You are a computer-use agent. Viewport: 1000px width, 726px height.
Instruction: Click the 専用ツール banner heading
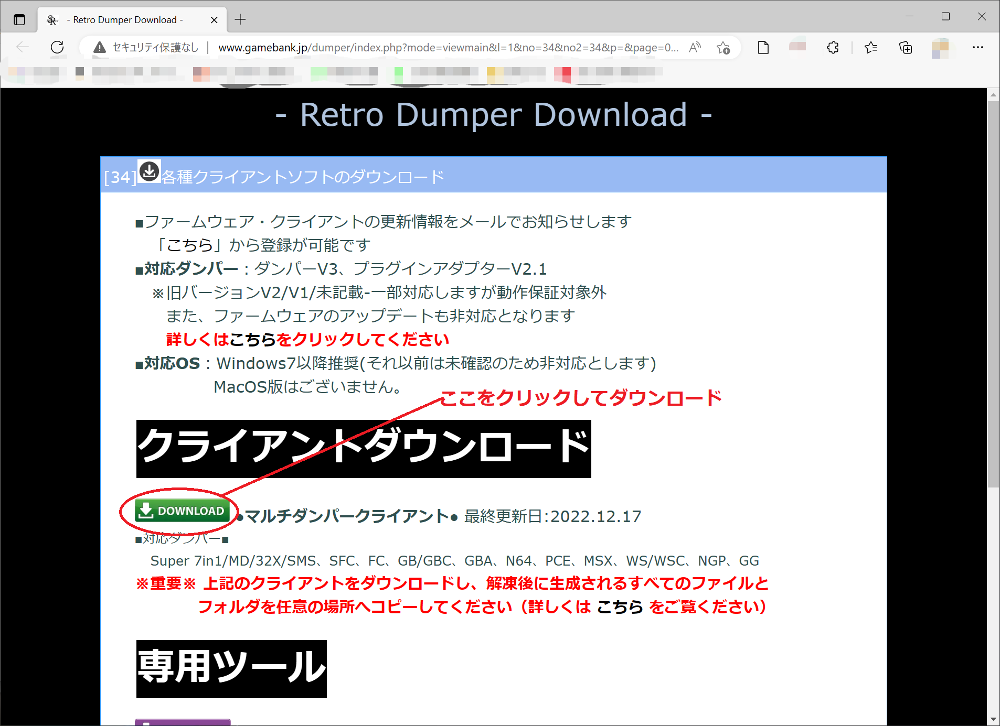coord(231,669)
